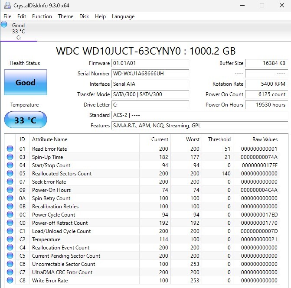291x288 pixels.
Task: Open the Language menu
Action: coord(123,16)
